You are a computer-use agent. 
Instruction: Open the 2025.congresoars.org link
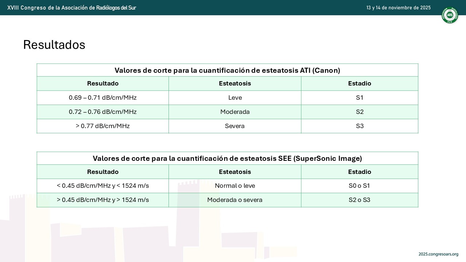[438, 254]
